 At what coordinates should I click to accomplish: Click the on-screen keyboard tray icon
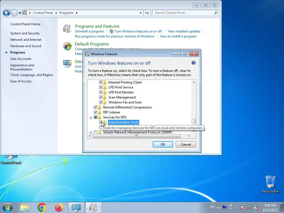[219, 207]
